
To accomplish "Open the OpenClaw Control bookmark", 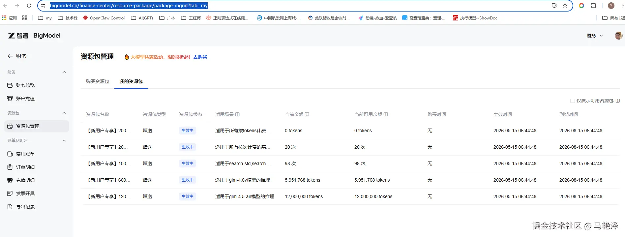I will pyautogui.click(x=104, y=18).
